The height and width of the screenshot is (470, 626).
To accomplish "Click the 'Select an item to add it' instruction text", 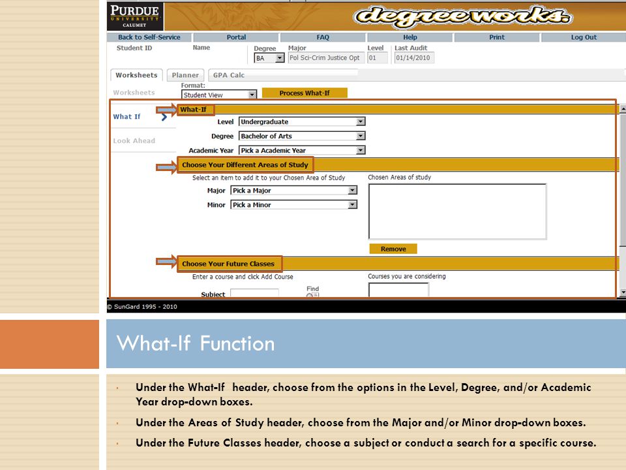I will (x=269, y=178).
